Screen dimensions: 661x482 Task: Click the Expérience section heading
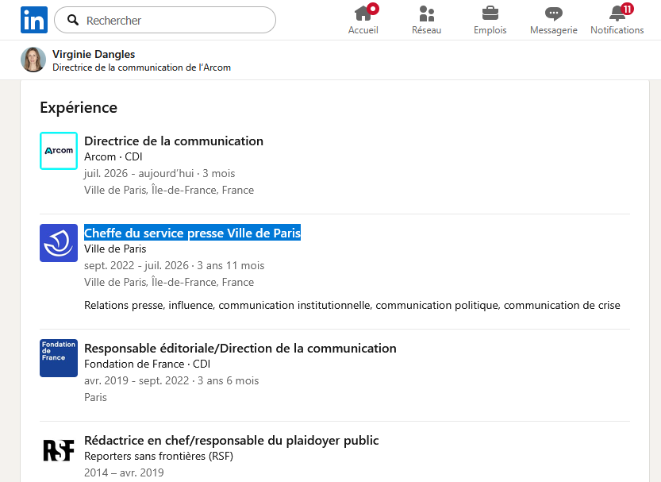pyautogui.click(x=79, y=107)
